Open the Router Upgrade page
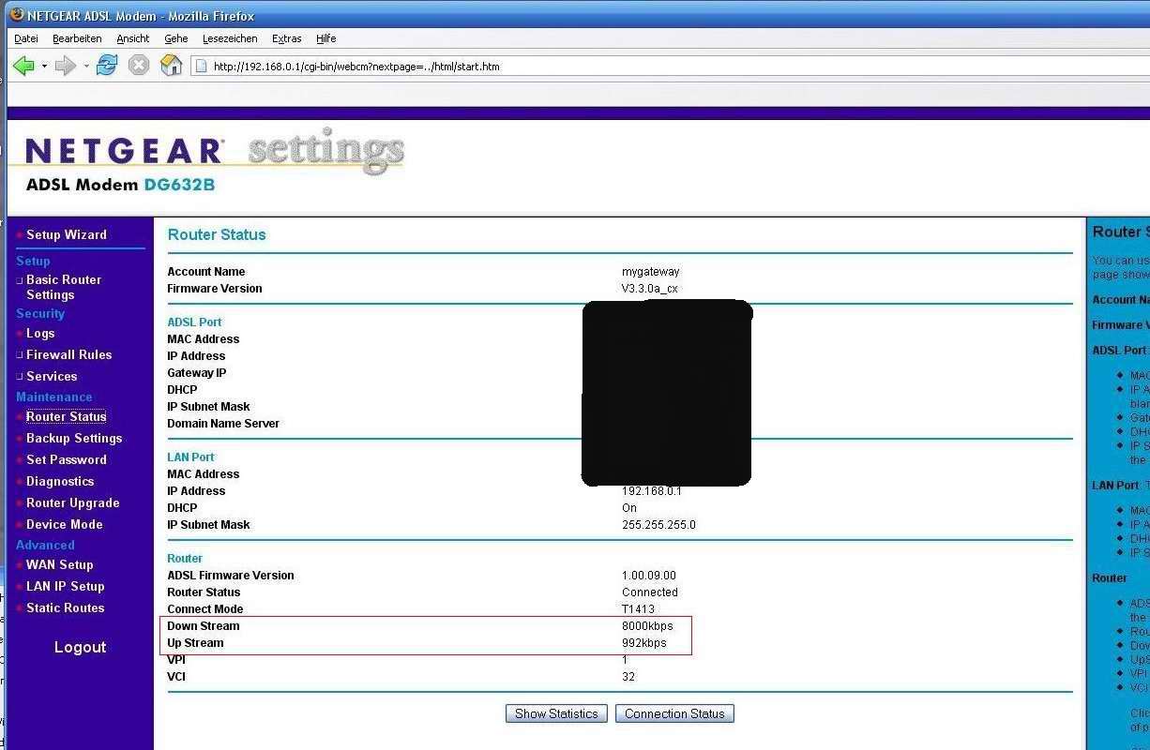 [73, 502]
